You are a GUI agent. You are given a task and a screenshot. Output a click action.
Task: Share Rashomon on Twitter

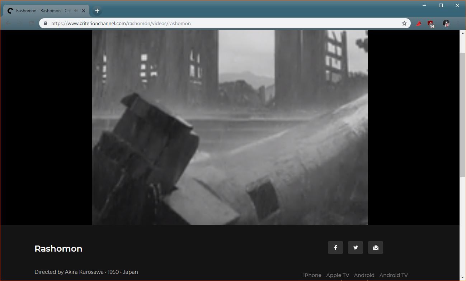[356, 247]
